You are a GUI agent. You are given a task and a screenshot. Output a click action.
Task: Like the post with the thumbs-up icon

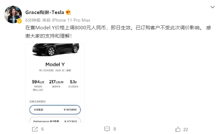coord(178,129)
